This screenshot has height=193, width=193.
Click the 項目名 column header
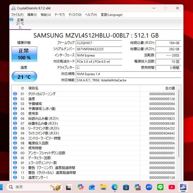83,88
